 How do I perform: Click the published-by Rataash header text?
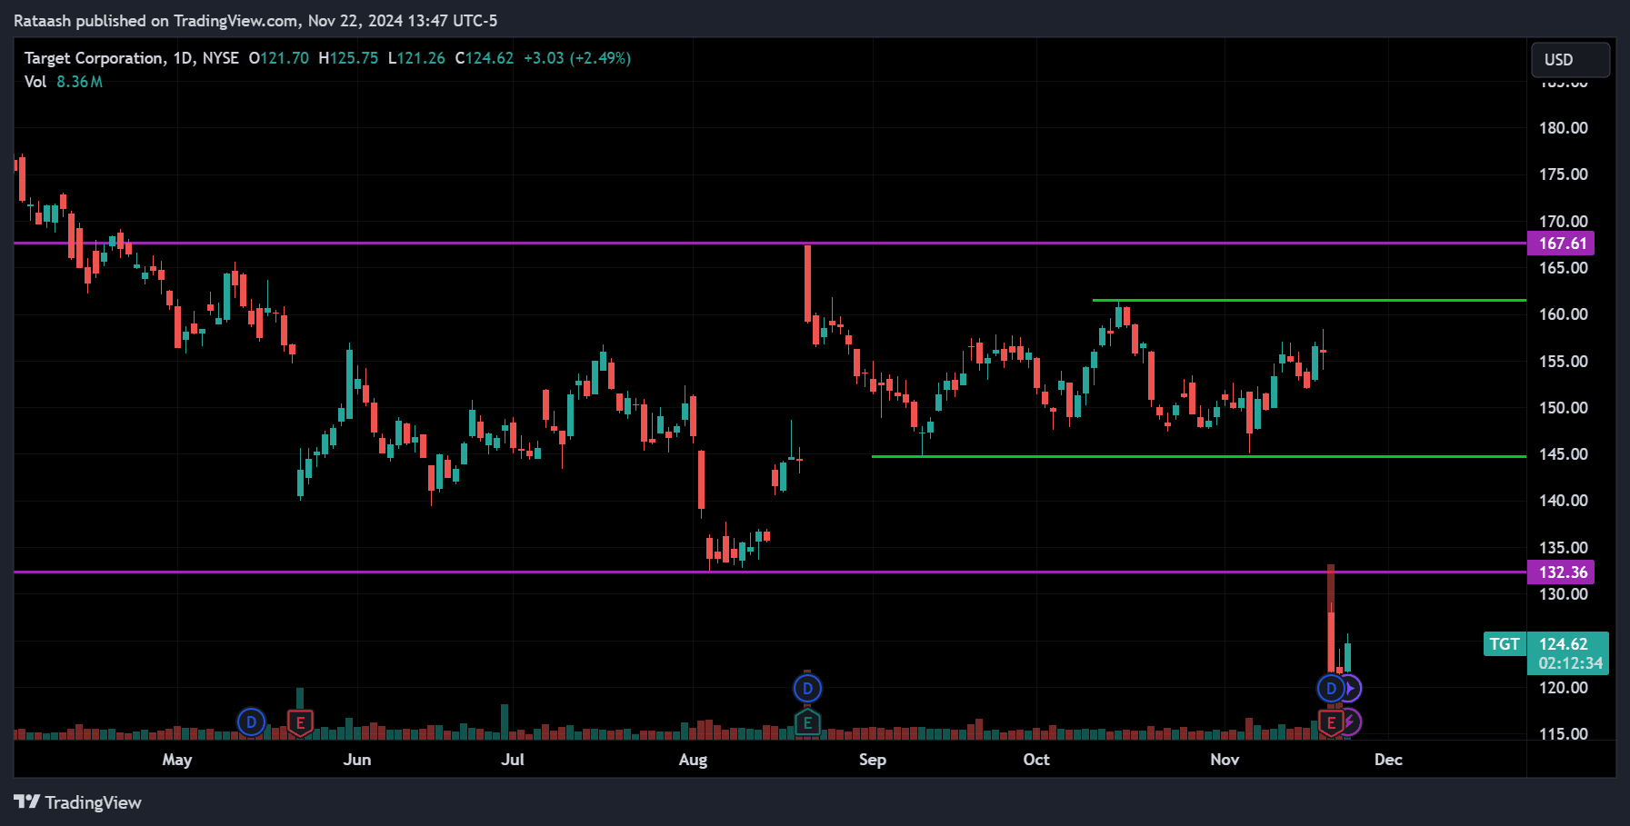point(255,21)
